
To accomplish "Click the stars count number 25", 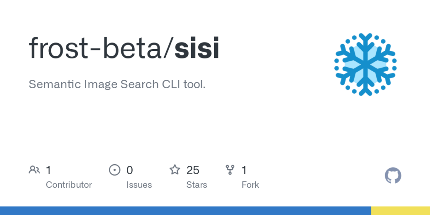I will [x=193, y=170].
